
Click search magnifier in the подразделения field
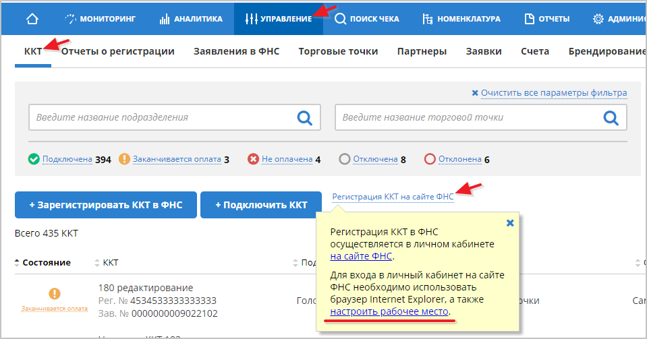305,118
